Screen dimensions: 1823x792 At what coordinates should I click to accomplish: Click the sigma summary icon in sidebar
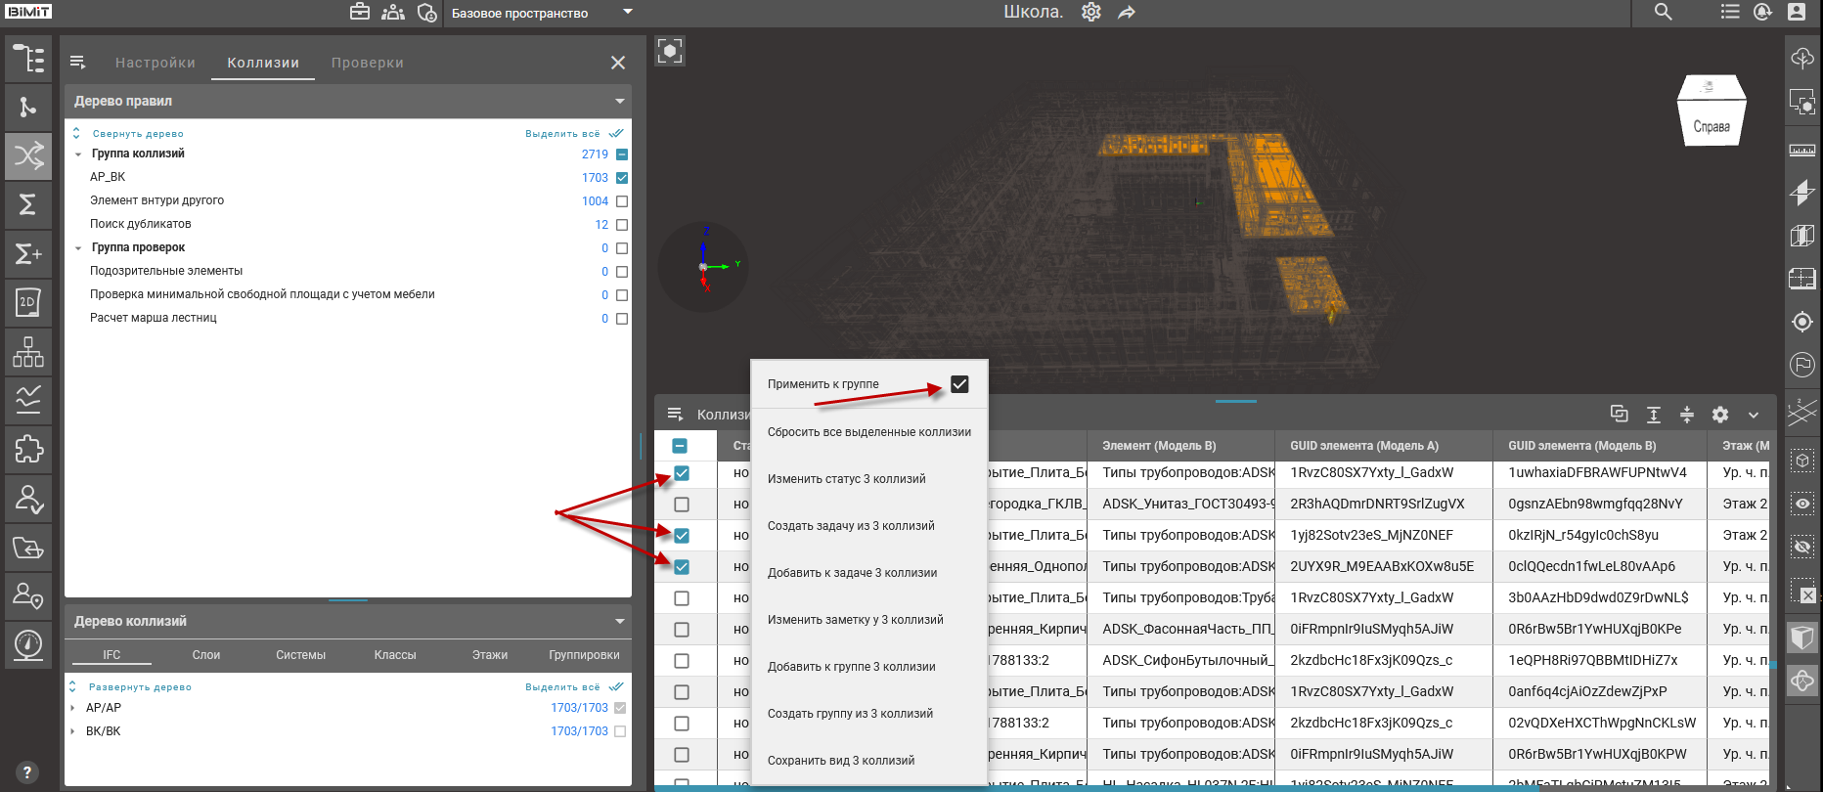[28, 204]
